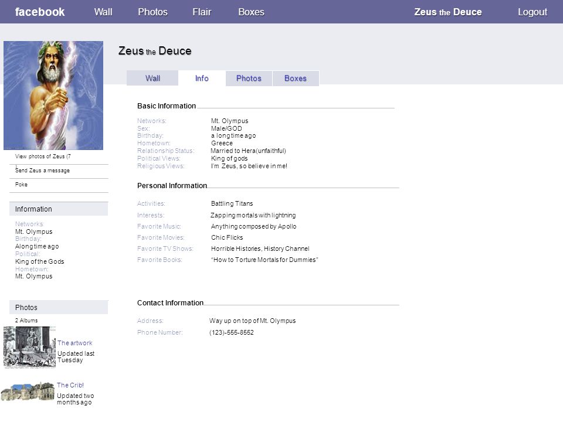Select the Info profile tab
The image size is (563, 422).
tap(202, 78)
